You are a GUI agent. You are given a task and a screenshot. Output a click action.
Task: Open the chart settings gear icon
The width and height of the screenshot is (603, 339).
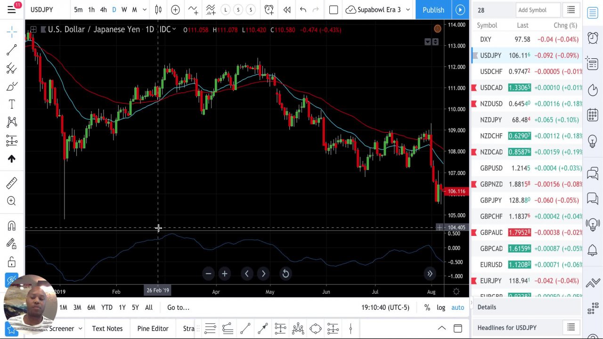pos(456,292)
